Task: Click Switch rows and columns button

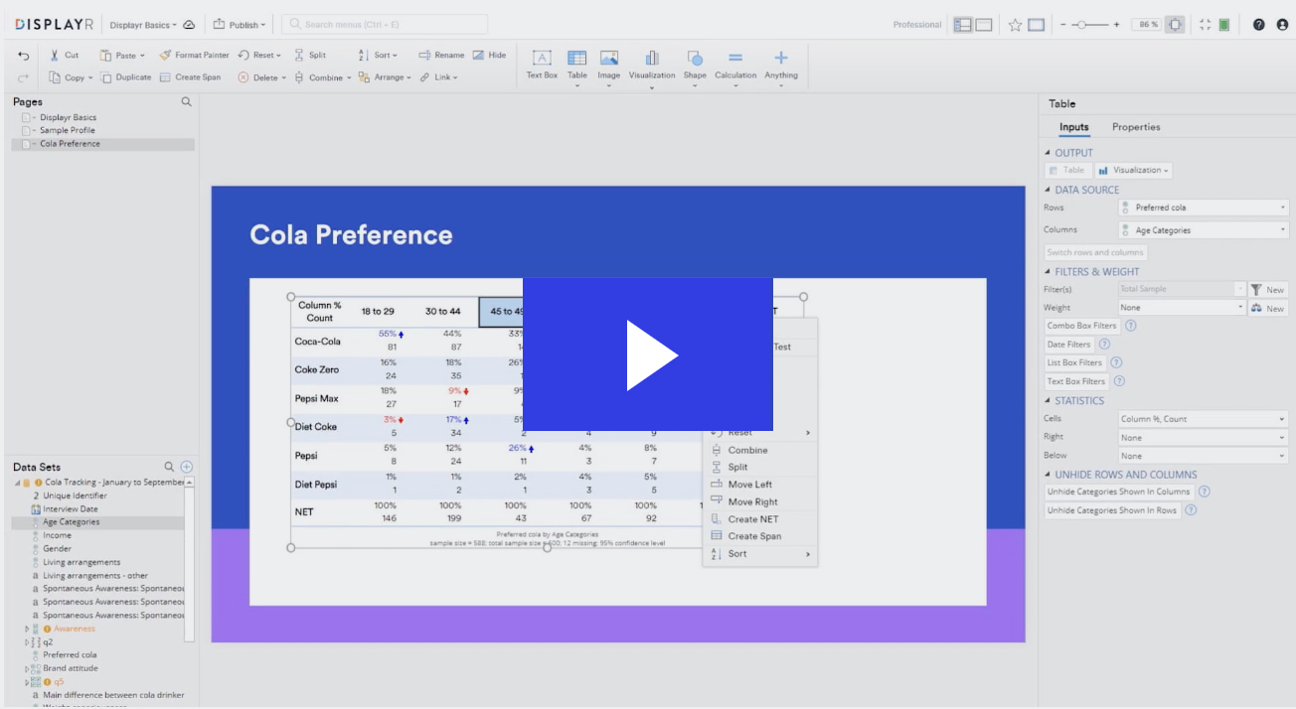Action: click(1094, 251)
